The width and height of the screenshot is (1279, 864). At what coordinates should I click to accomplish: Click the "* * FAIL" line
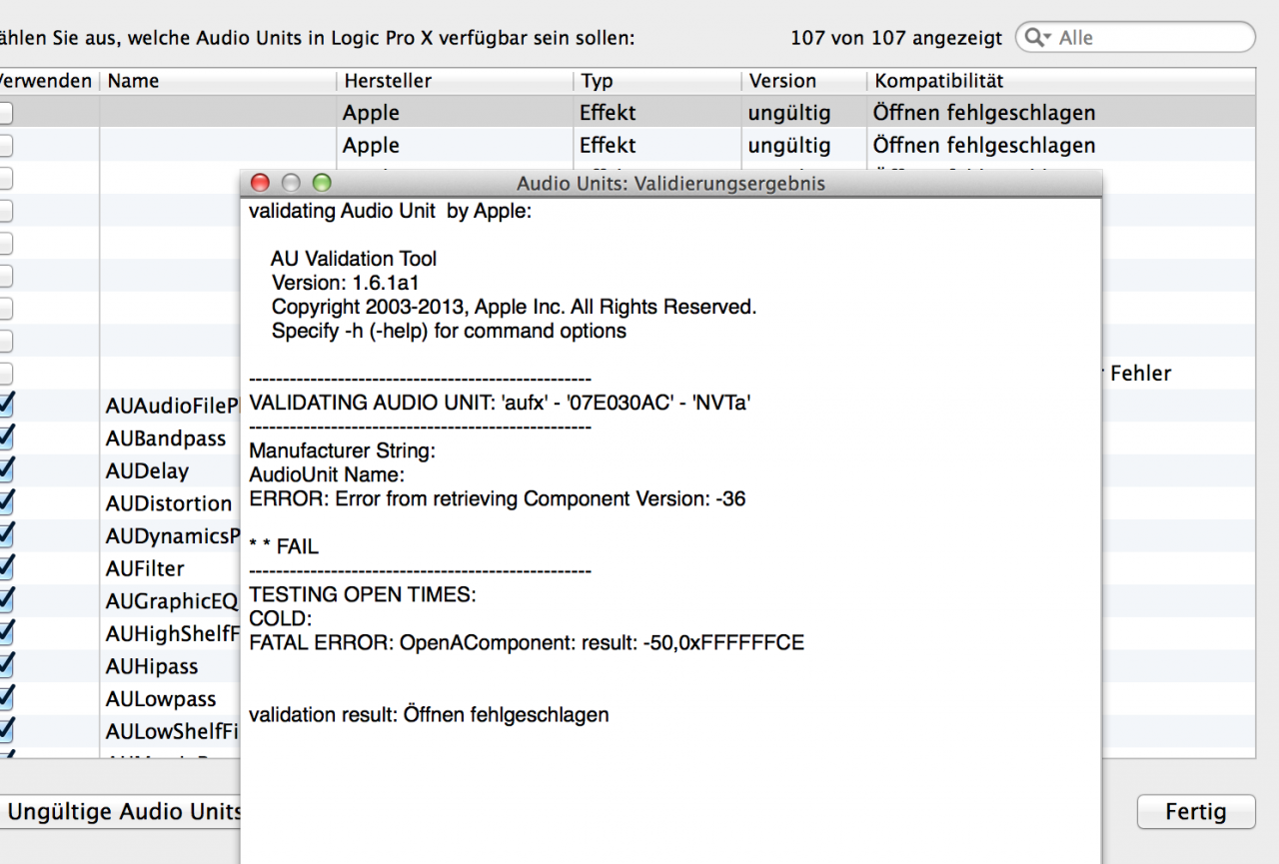click(x=284, y=546)
